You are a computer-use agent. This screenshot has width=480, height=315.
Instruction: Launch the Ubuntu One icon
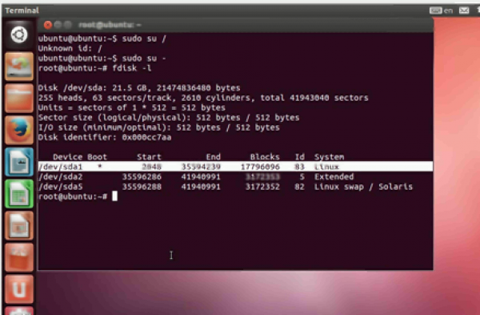click(19, 289)
